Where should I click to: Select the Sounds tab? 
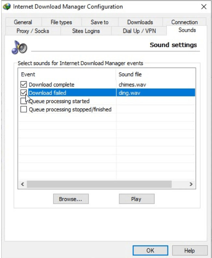[x=187, y=30]
